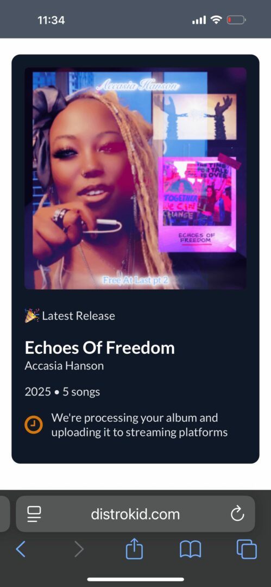Open the page format reader menu icon
Viewport: 271px width, 587px height.
point(34,514)
